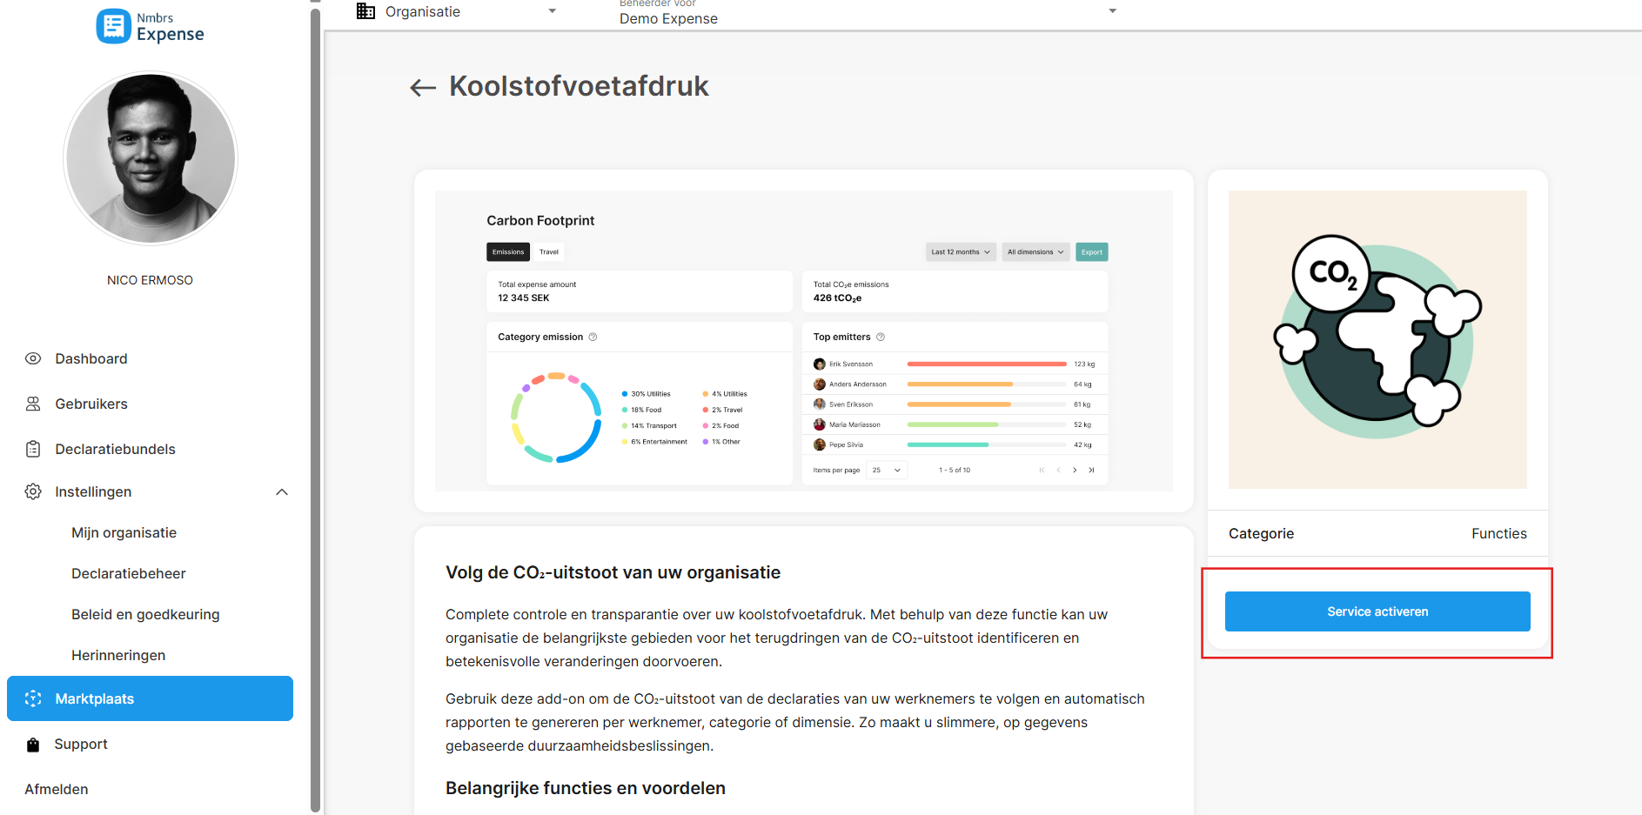Open Herinneringen settings
Screen dimensions: 1642x815
118,655
